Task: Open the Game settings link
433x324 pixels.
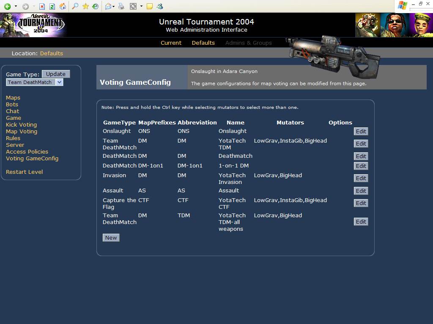Action: (13, 118)
